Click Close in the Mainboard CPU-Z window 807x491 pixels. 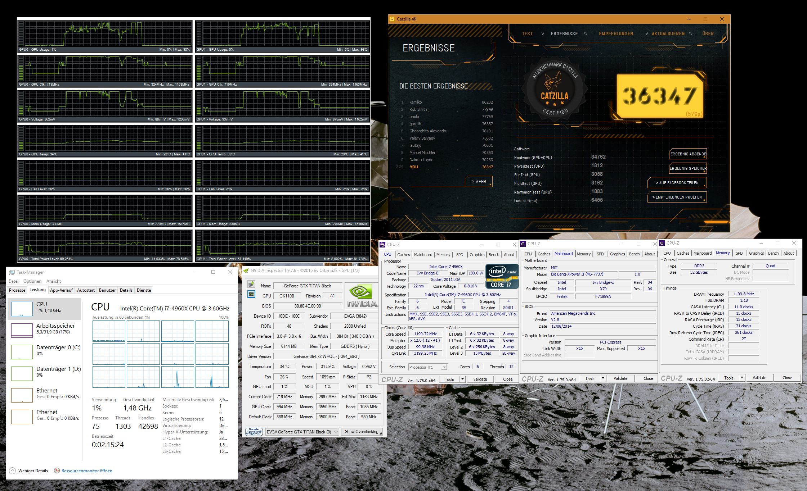click(648, 378)
